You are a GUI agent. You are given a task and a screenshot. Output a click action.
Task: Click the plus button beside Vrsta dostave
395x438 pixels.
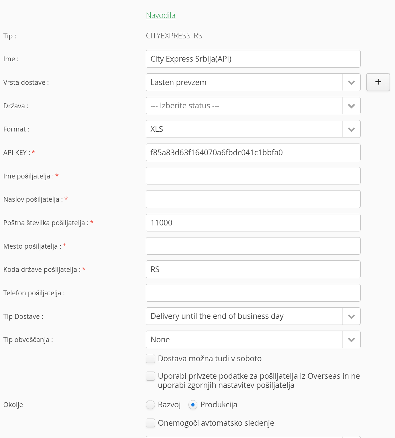378,82
